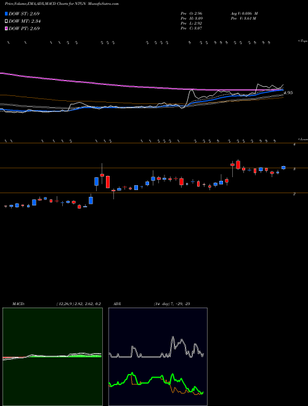The image size is (308, 406).
Task: Click the last blue candlestick on the right
Action: coord(283,167)
